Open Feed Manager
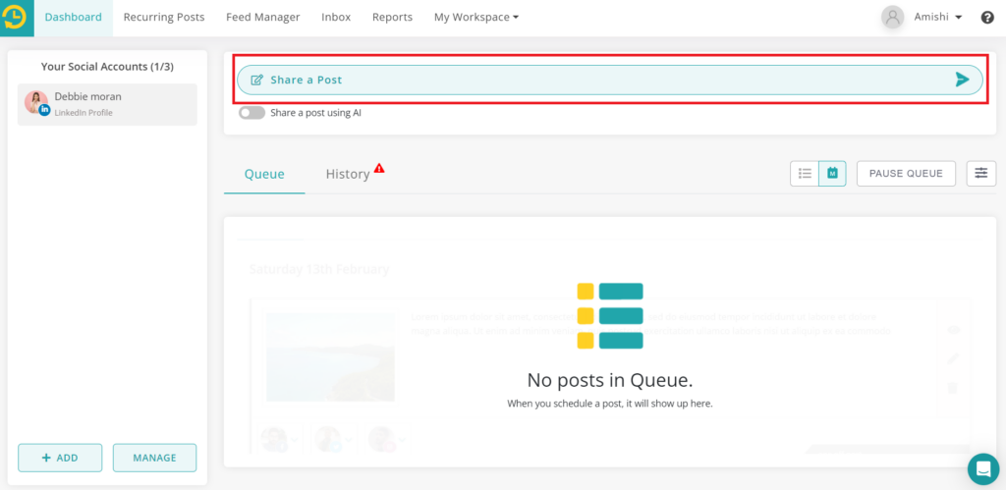1006x490 pixels. (263, 18)
